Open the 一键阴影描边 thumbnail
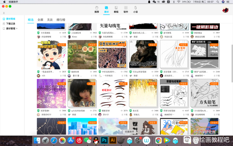 point(205,27)
